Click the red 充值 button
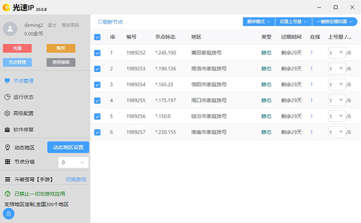This screenshot has width=361, height=223. point(17,48)
